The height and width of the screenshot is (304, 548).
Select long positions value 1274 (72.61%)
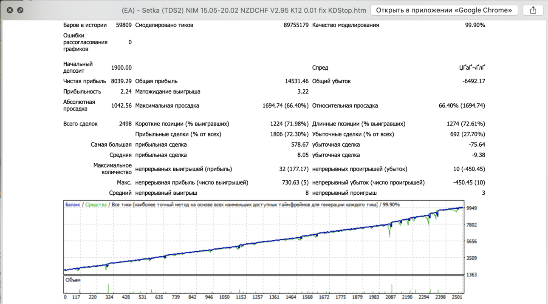pyautogui.click(x=466, y=124)
